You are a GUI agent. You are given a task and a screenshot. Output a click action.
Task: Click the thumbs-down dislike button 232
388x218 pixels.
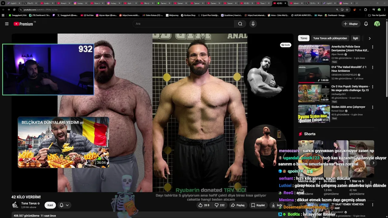(x=219, y=205)
